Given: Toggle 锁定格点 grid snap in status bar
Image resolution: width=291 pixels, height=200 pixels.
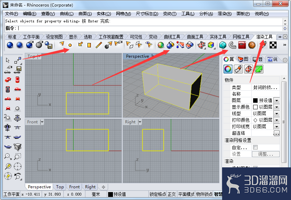Looking at the screenshot, I should pos(158,194).
